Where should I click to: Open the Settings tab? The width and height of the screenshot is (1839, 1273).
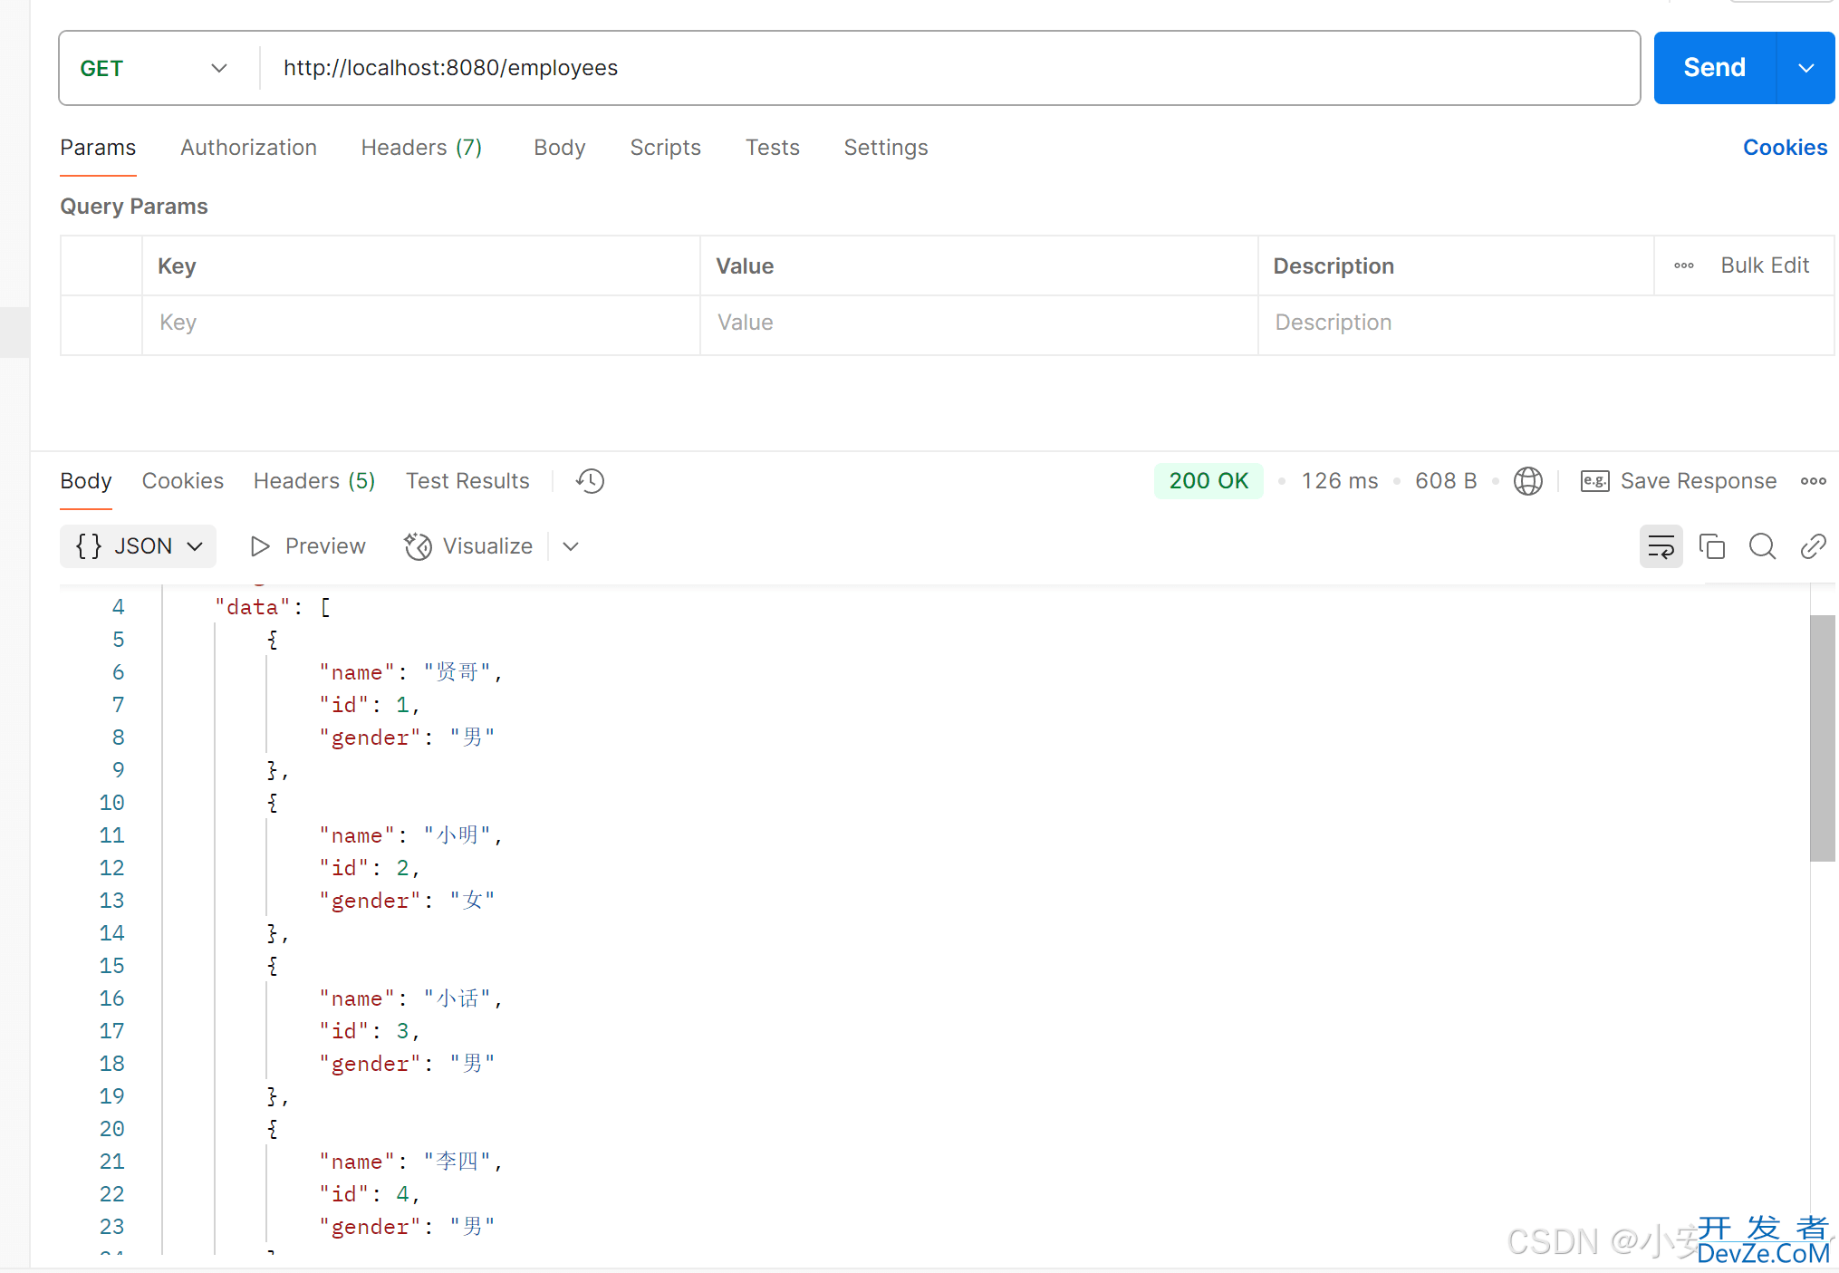pyautogui.click(x=886, y=148)
